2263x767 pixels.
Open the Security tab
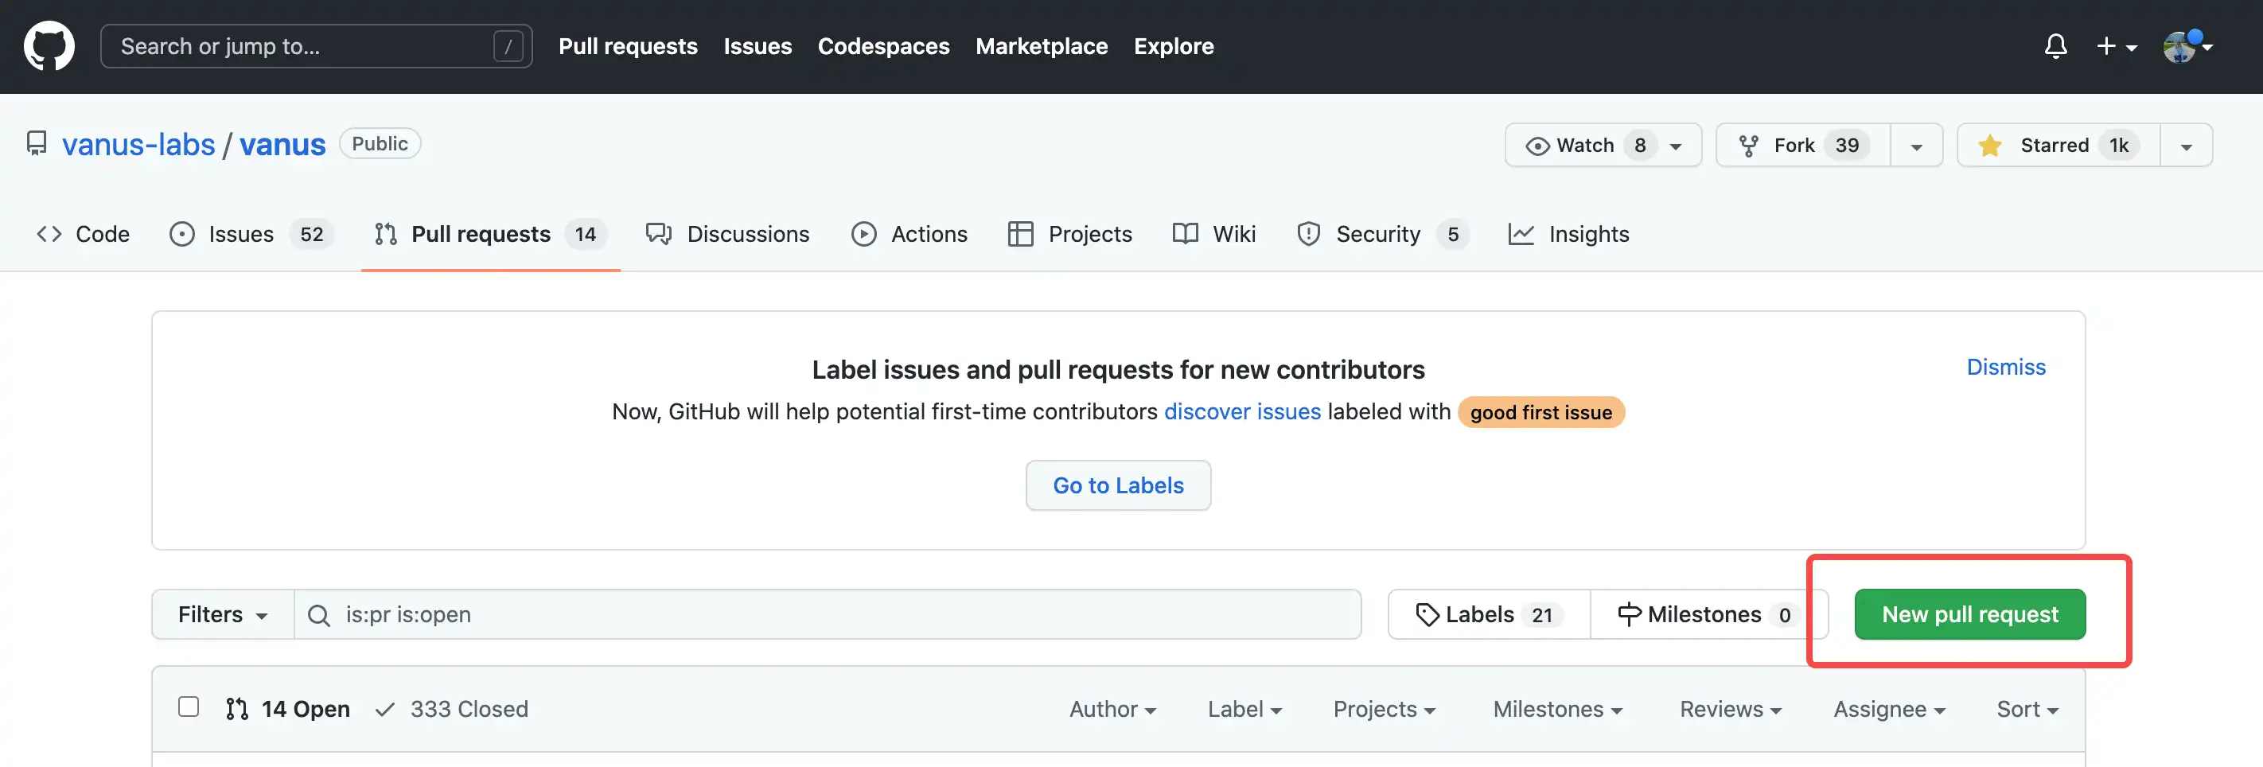1382,234
